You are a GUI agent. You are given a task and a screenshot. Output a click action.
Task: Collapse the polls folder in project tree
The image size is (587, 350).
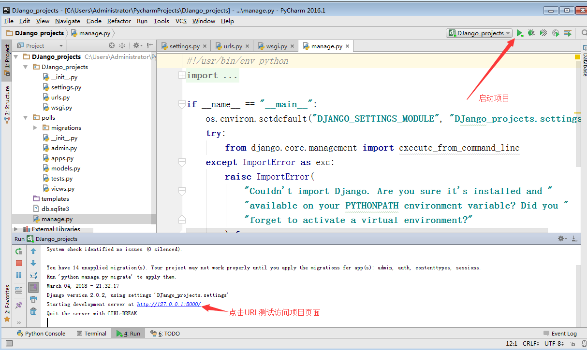coord(26,118)
